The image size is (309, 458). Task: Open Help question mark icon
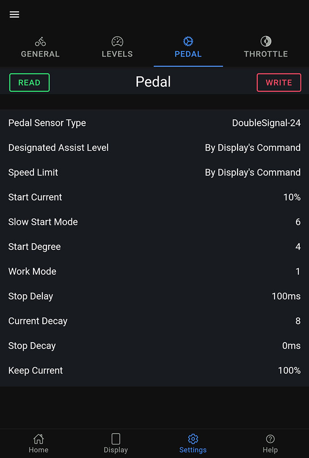(x=270, y=439)
